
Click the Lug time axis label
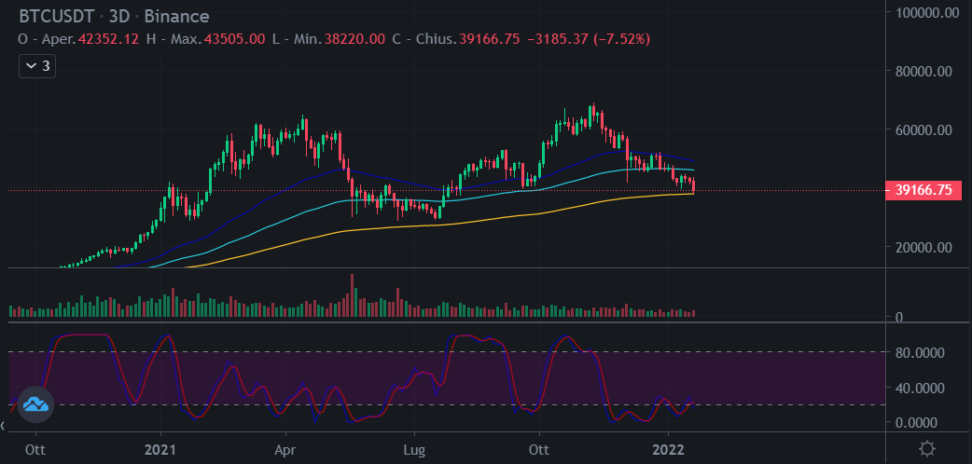click(414, 448)
